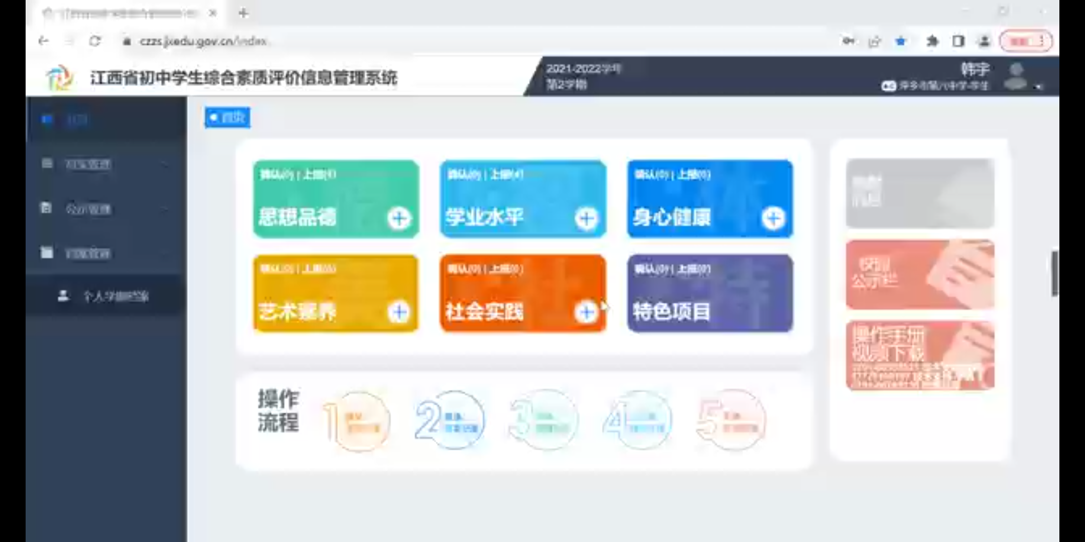The height and width of the screenshot is (542, 1085).
Task: Open the 艺术素养 card title
Action: tap(297, 312)
